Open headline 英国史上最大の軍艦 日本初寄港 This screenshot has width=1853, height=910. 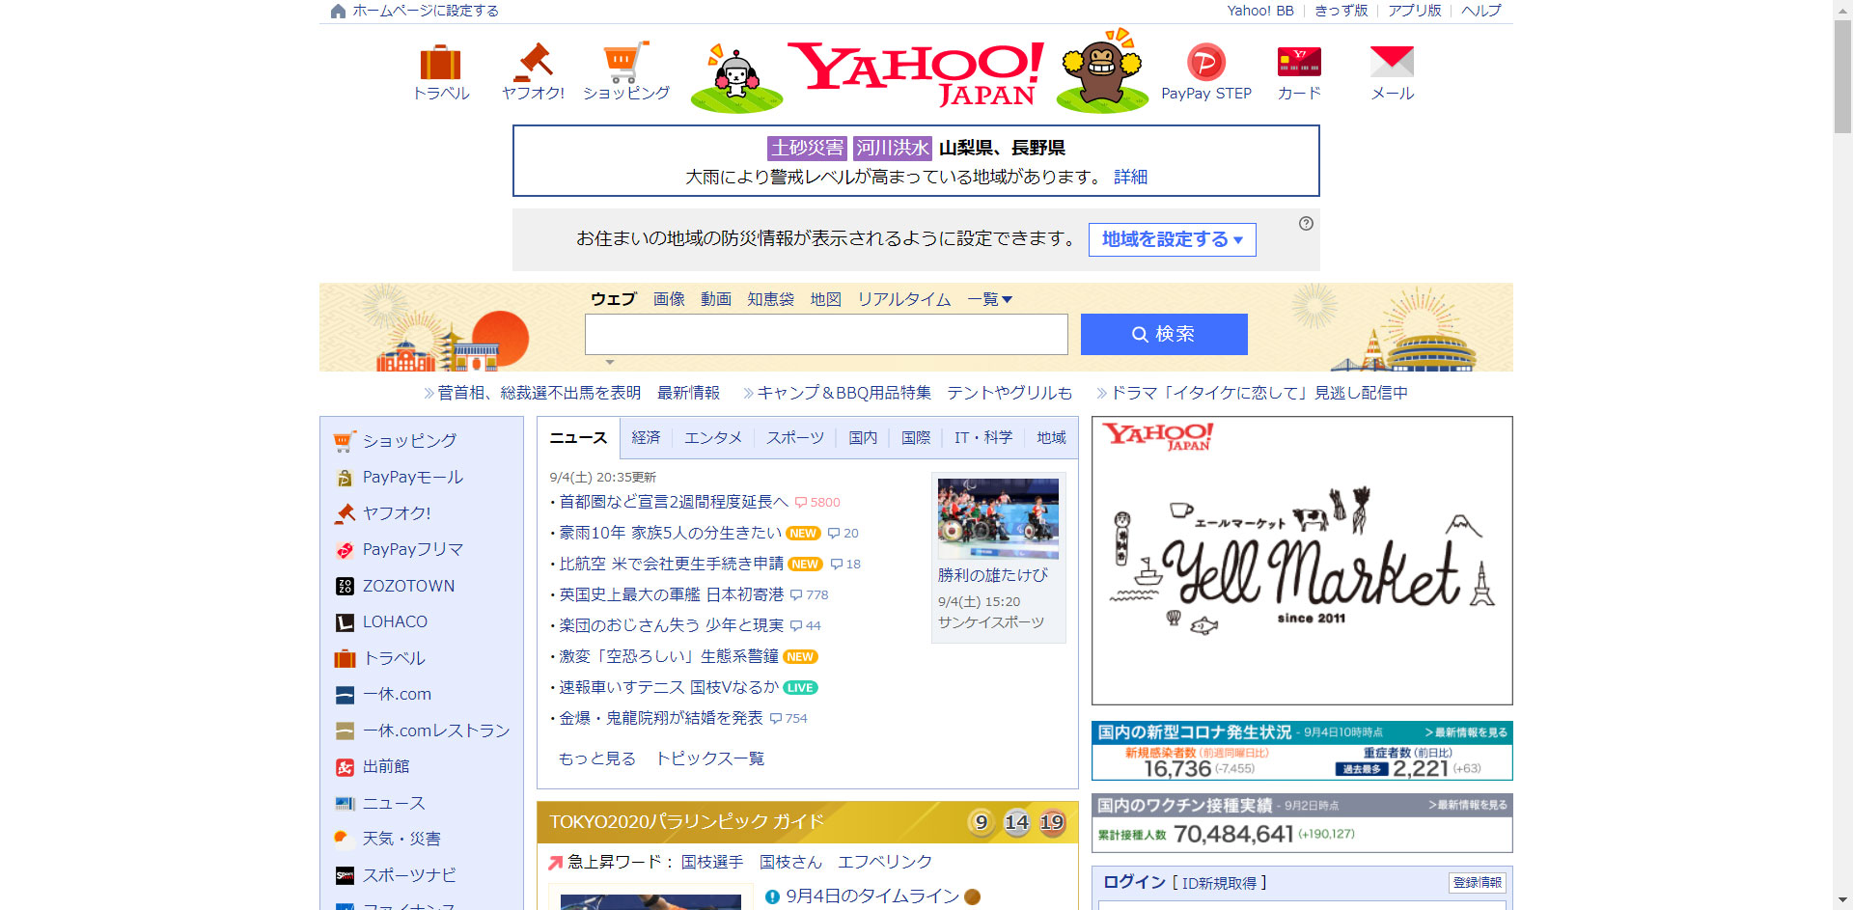tap(672, 594)
